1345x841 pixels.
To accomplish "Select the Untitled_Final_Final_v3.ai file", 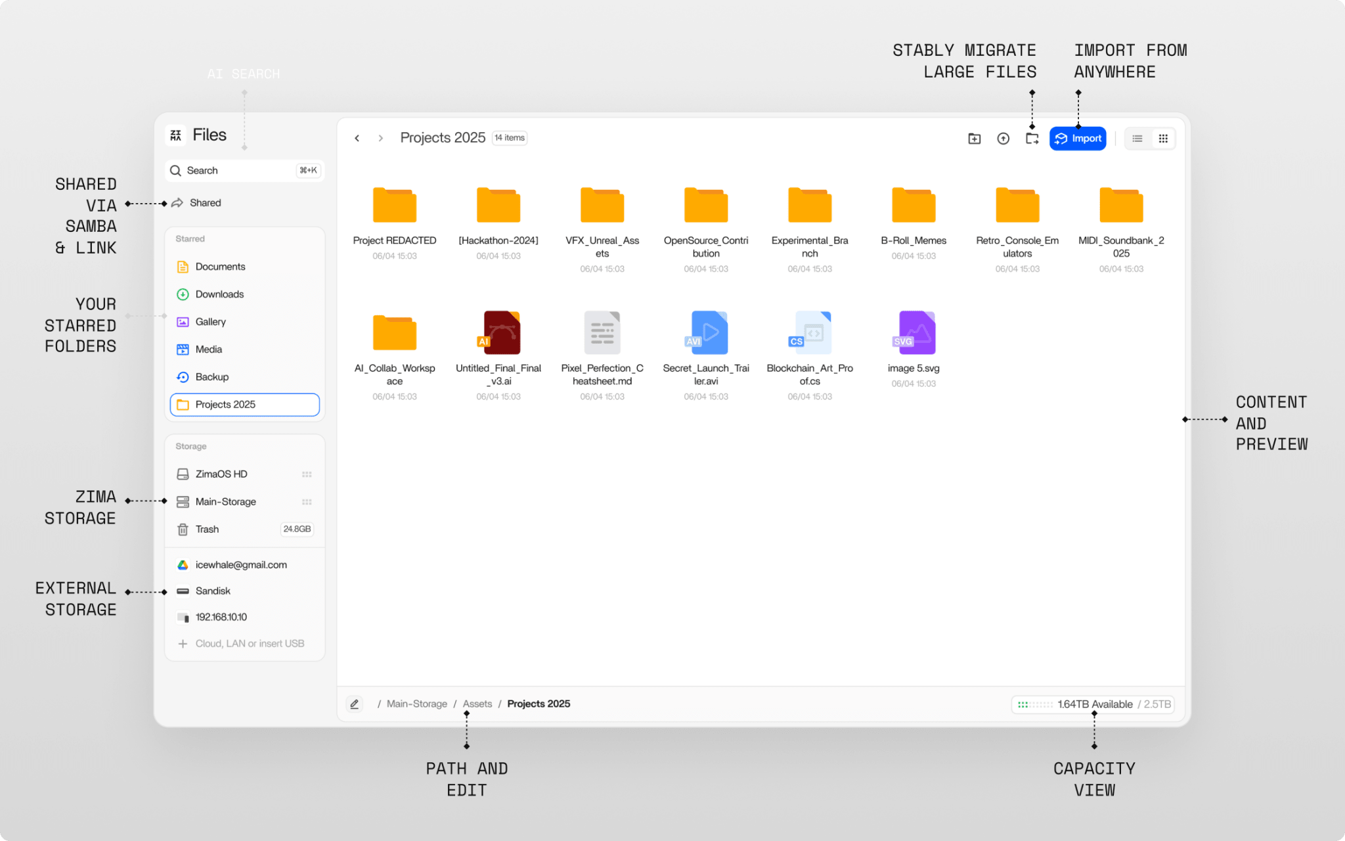I will pos(498,355).
